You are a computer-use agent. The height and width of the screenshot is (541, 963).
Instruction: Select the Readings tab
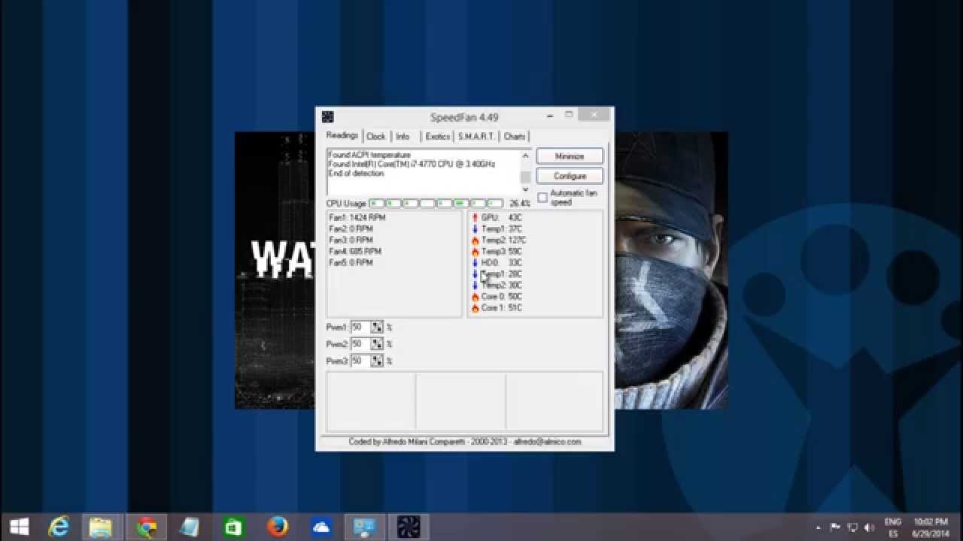[x=342, y=135]
